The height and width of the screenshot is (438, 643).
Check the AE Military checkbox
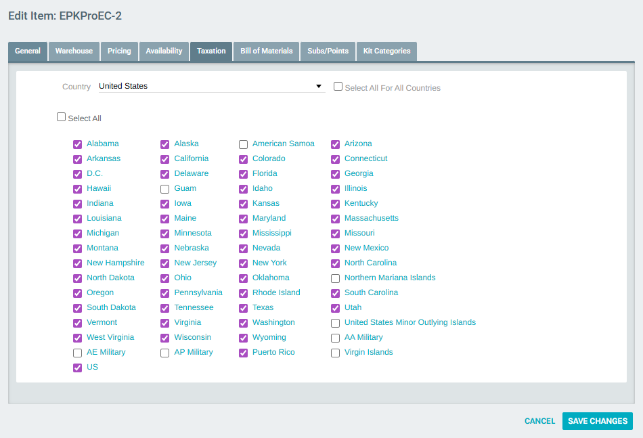[x=77, y=352]
